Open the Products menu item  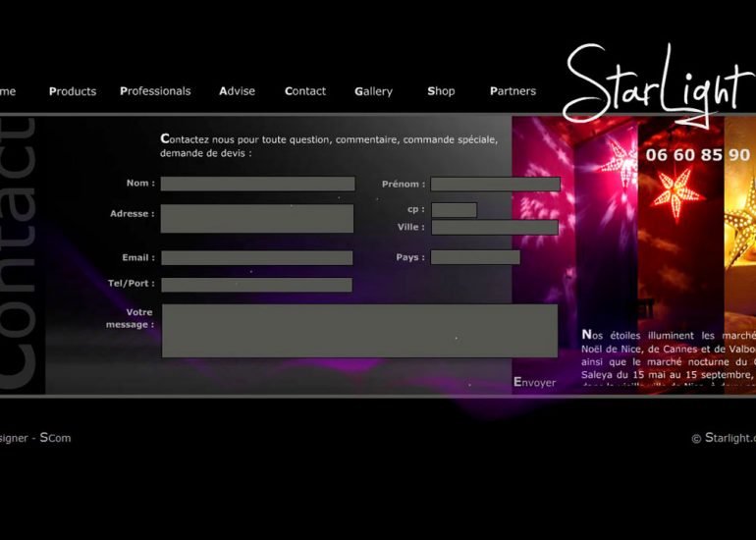(x=73, y=91)
